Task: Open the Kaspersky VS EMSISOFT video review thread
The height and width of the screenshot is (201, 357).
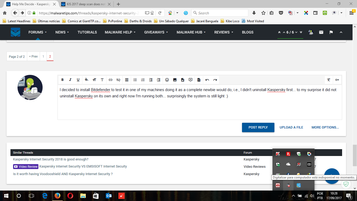Action: pyautogui.click(x=83, y=166)
